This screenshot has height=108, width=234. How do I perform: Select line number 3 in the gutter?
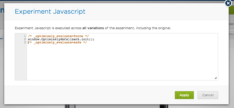(25, 43)
